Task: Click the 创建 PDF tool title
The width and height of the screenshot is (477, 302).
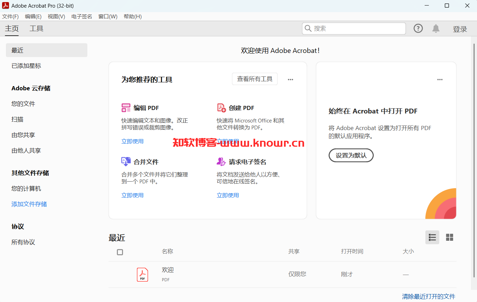Action: 242,108
